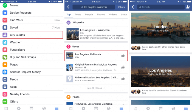Tap the Send or Request Money dollar icon
This screenshot has width=192, height=112.
click(5, 72)
